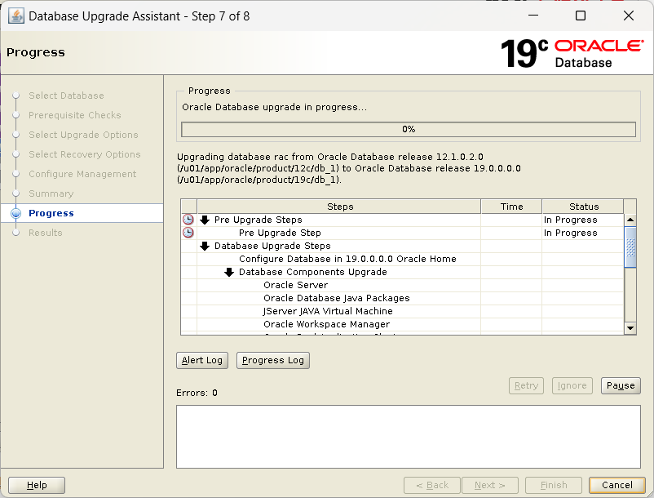Select the Oracle Server row
This screenshot has height=498, width=654.
(x=402, y=285)
